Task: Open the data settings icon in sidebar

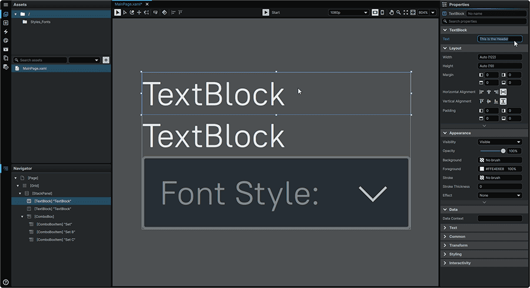Action: pyautogui.click(x=6, y=67)
